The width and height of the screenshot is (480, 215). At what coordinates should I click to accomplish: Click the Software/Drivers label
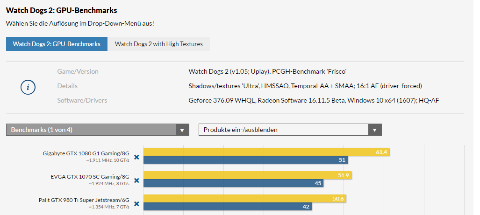click(x=82, y=100)
